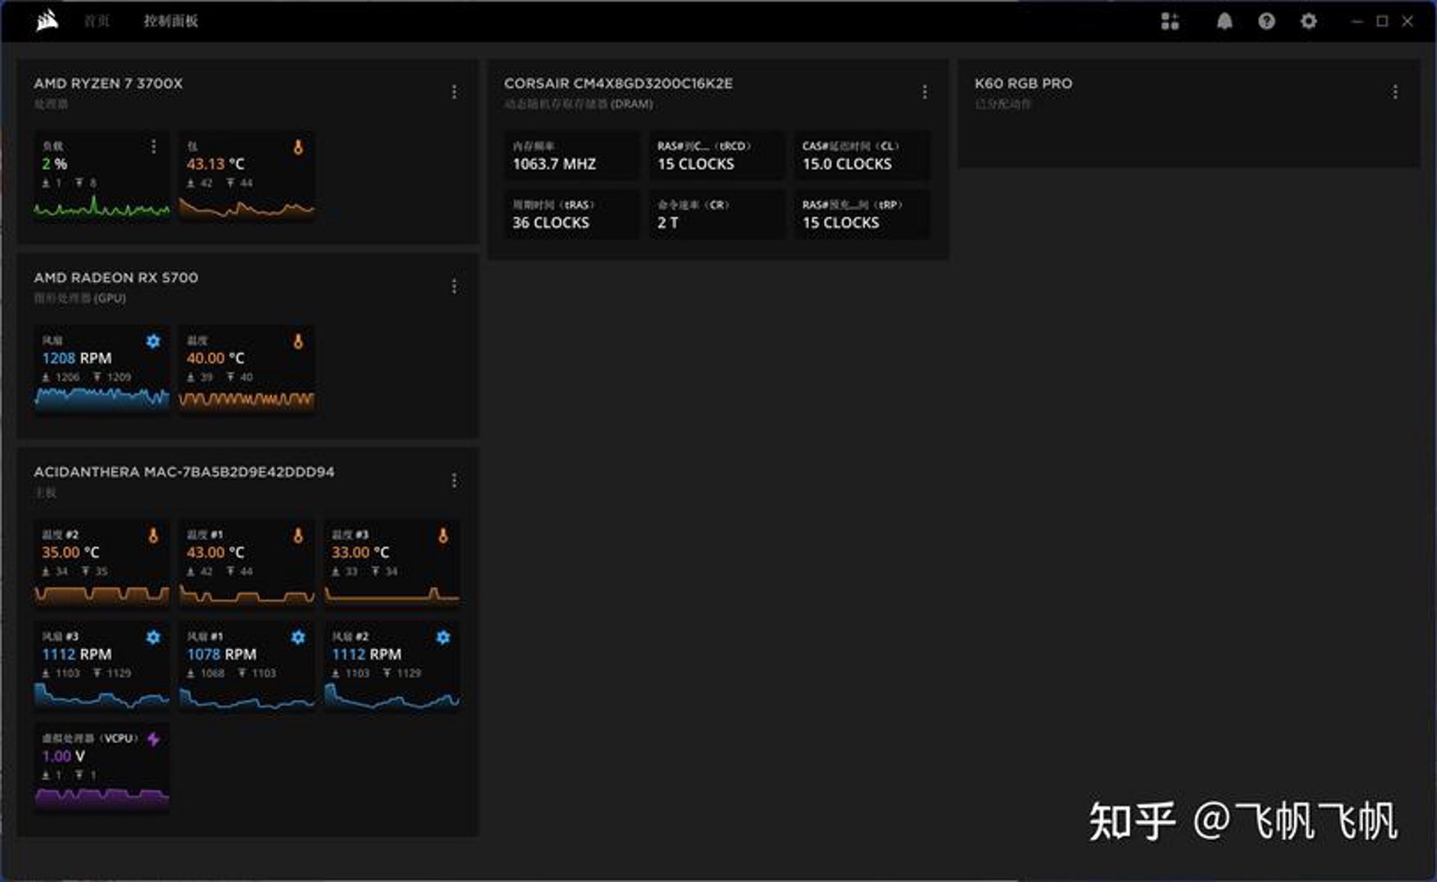Image resolution: width=1437 pixels, height=882 pixels.
Task: Click the tRCD 15 CLOCKS tile
Action: pos(717,155)
